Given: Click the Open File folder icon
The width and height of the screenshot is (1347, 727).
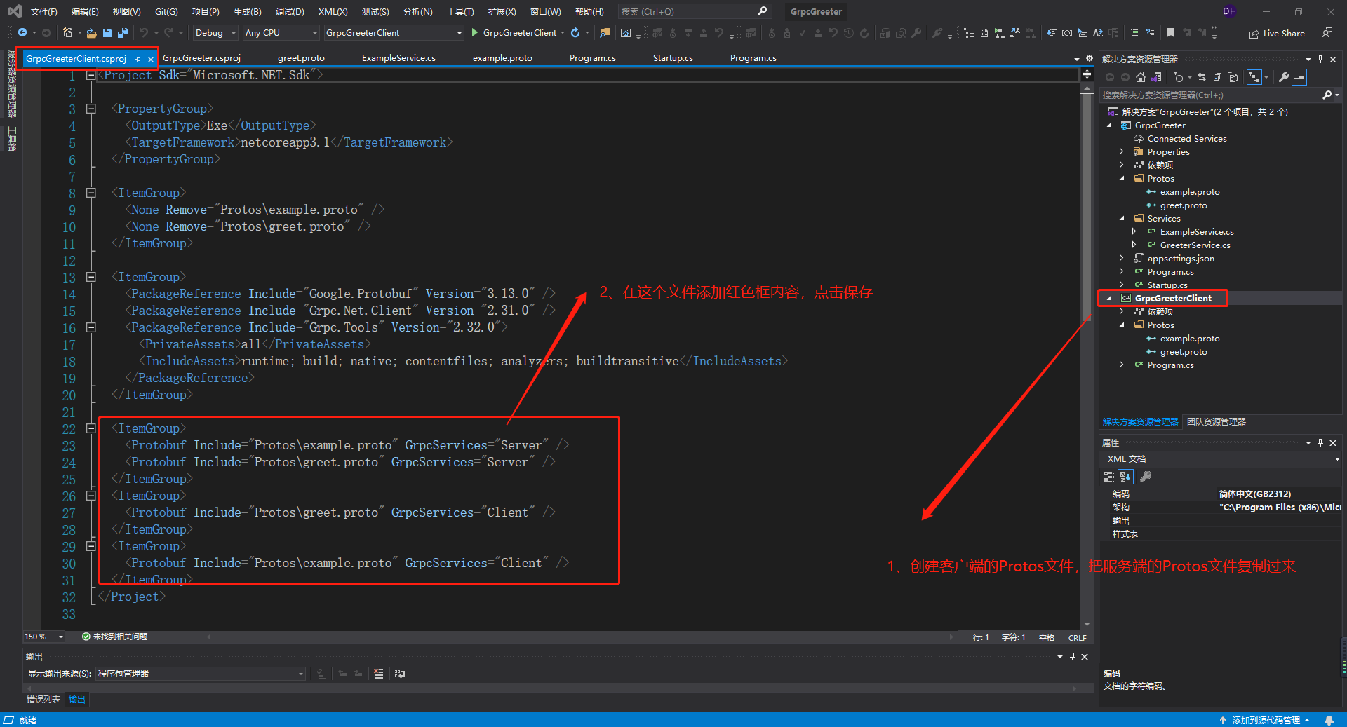Looking at the screenshot, I should 92,33.
